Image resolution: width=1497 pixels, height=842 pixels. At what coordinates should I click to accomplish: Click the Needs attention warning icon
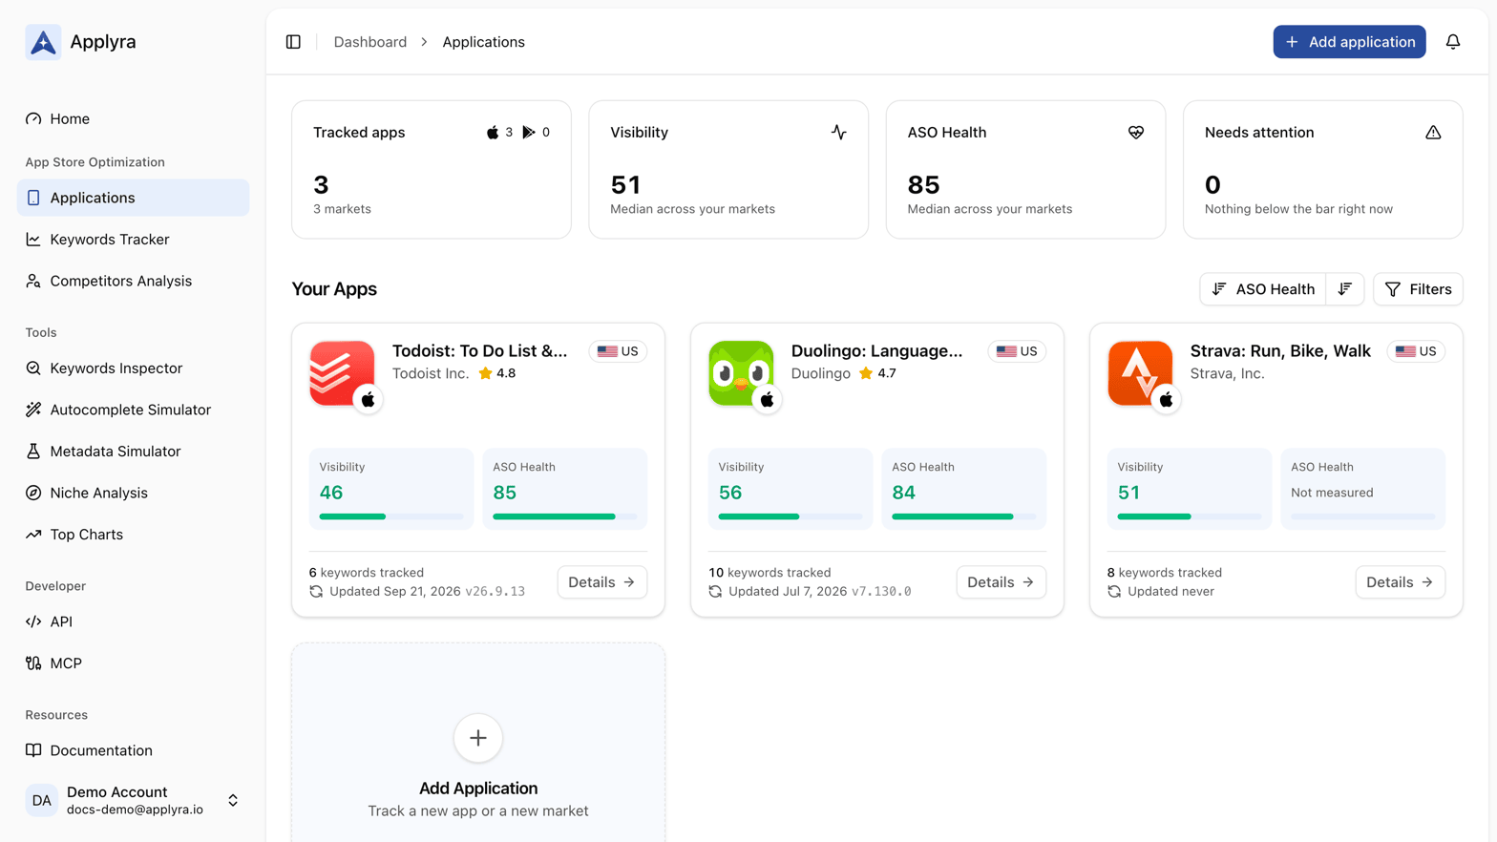[x=1433, y=133]
